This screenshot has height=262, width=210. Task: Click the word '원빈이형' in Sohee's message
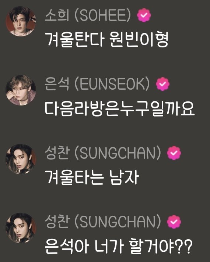139,40
